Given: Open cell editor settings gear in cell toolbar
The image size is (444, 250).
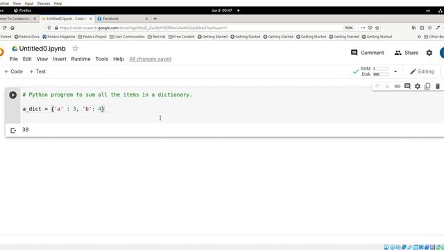Looking at the screenshot, I should (x=418, y=86).
